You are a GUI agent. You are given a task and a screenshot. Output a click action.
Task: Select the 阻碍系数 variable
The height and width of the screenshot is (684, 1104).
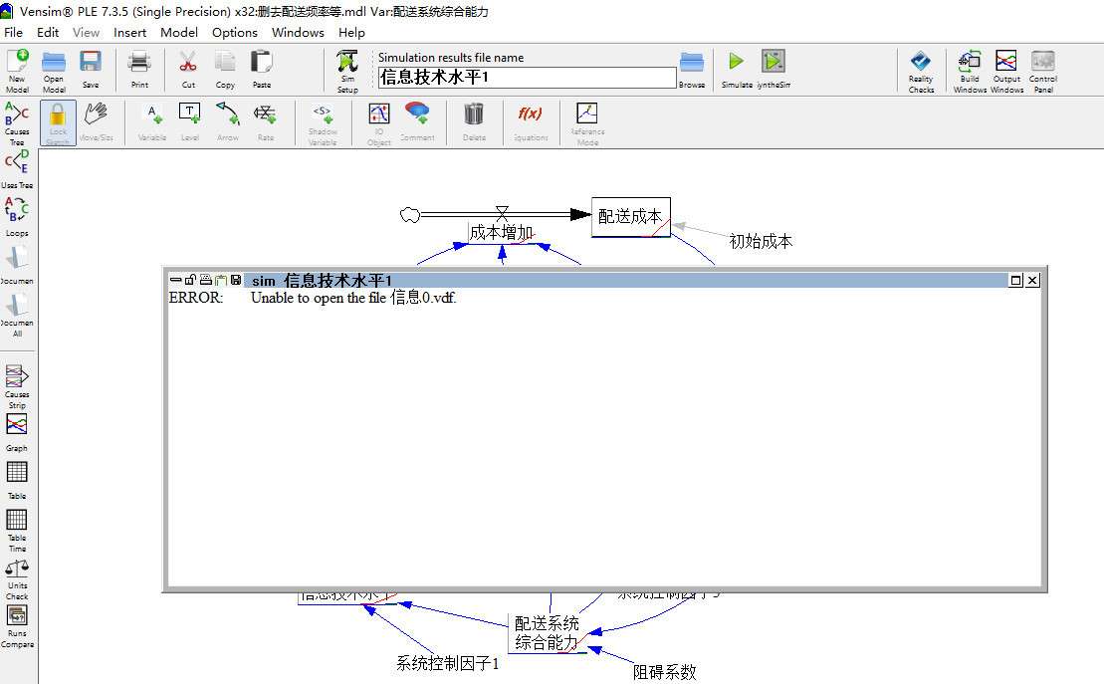664,672
